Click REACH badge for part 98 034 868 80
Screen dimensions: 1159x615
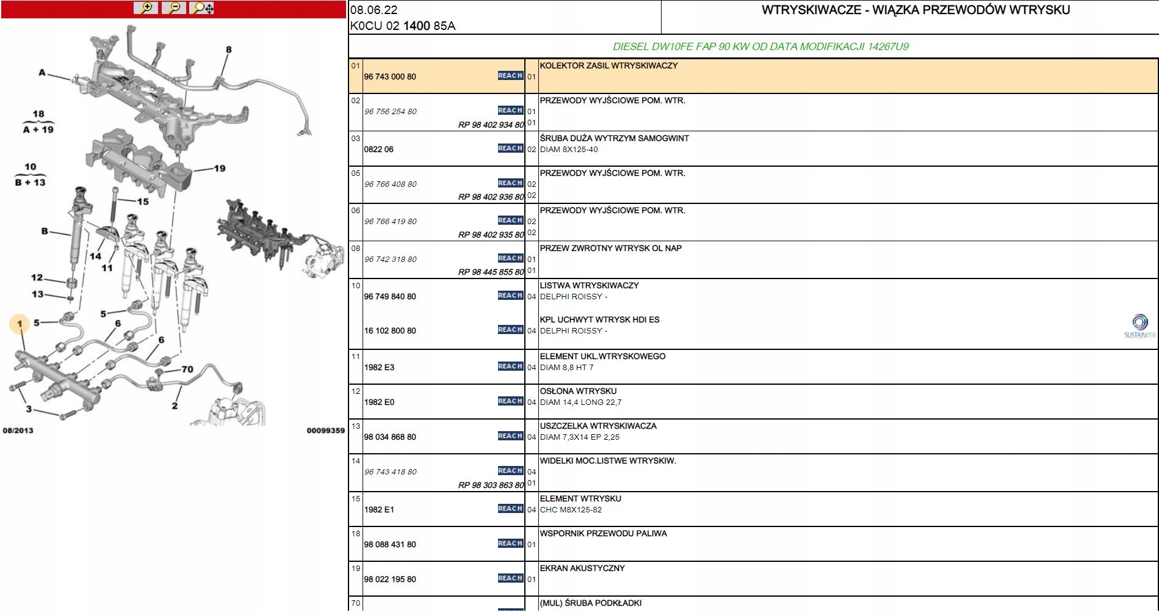click(510, 436)
